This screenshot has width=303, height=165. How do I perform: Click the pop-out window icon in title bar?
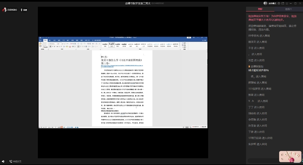pyautogui.click(x=283, y=3)
